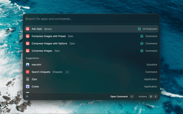Viewport: 183px width, 114px height.
Task: Select Compress Images with Preset command
Action: tap(91, 36)
